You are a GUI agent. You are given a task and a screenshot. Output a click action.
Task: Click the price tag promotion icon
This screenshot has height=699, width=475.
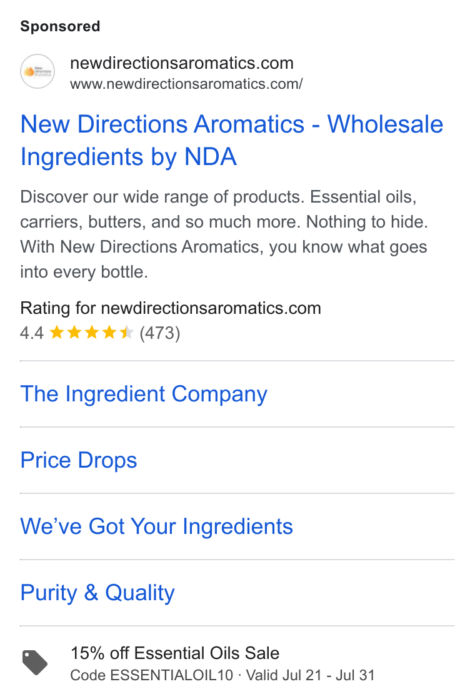coord(35,663)
